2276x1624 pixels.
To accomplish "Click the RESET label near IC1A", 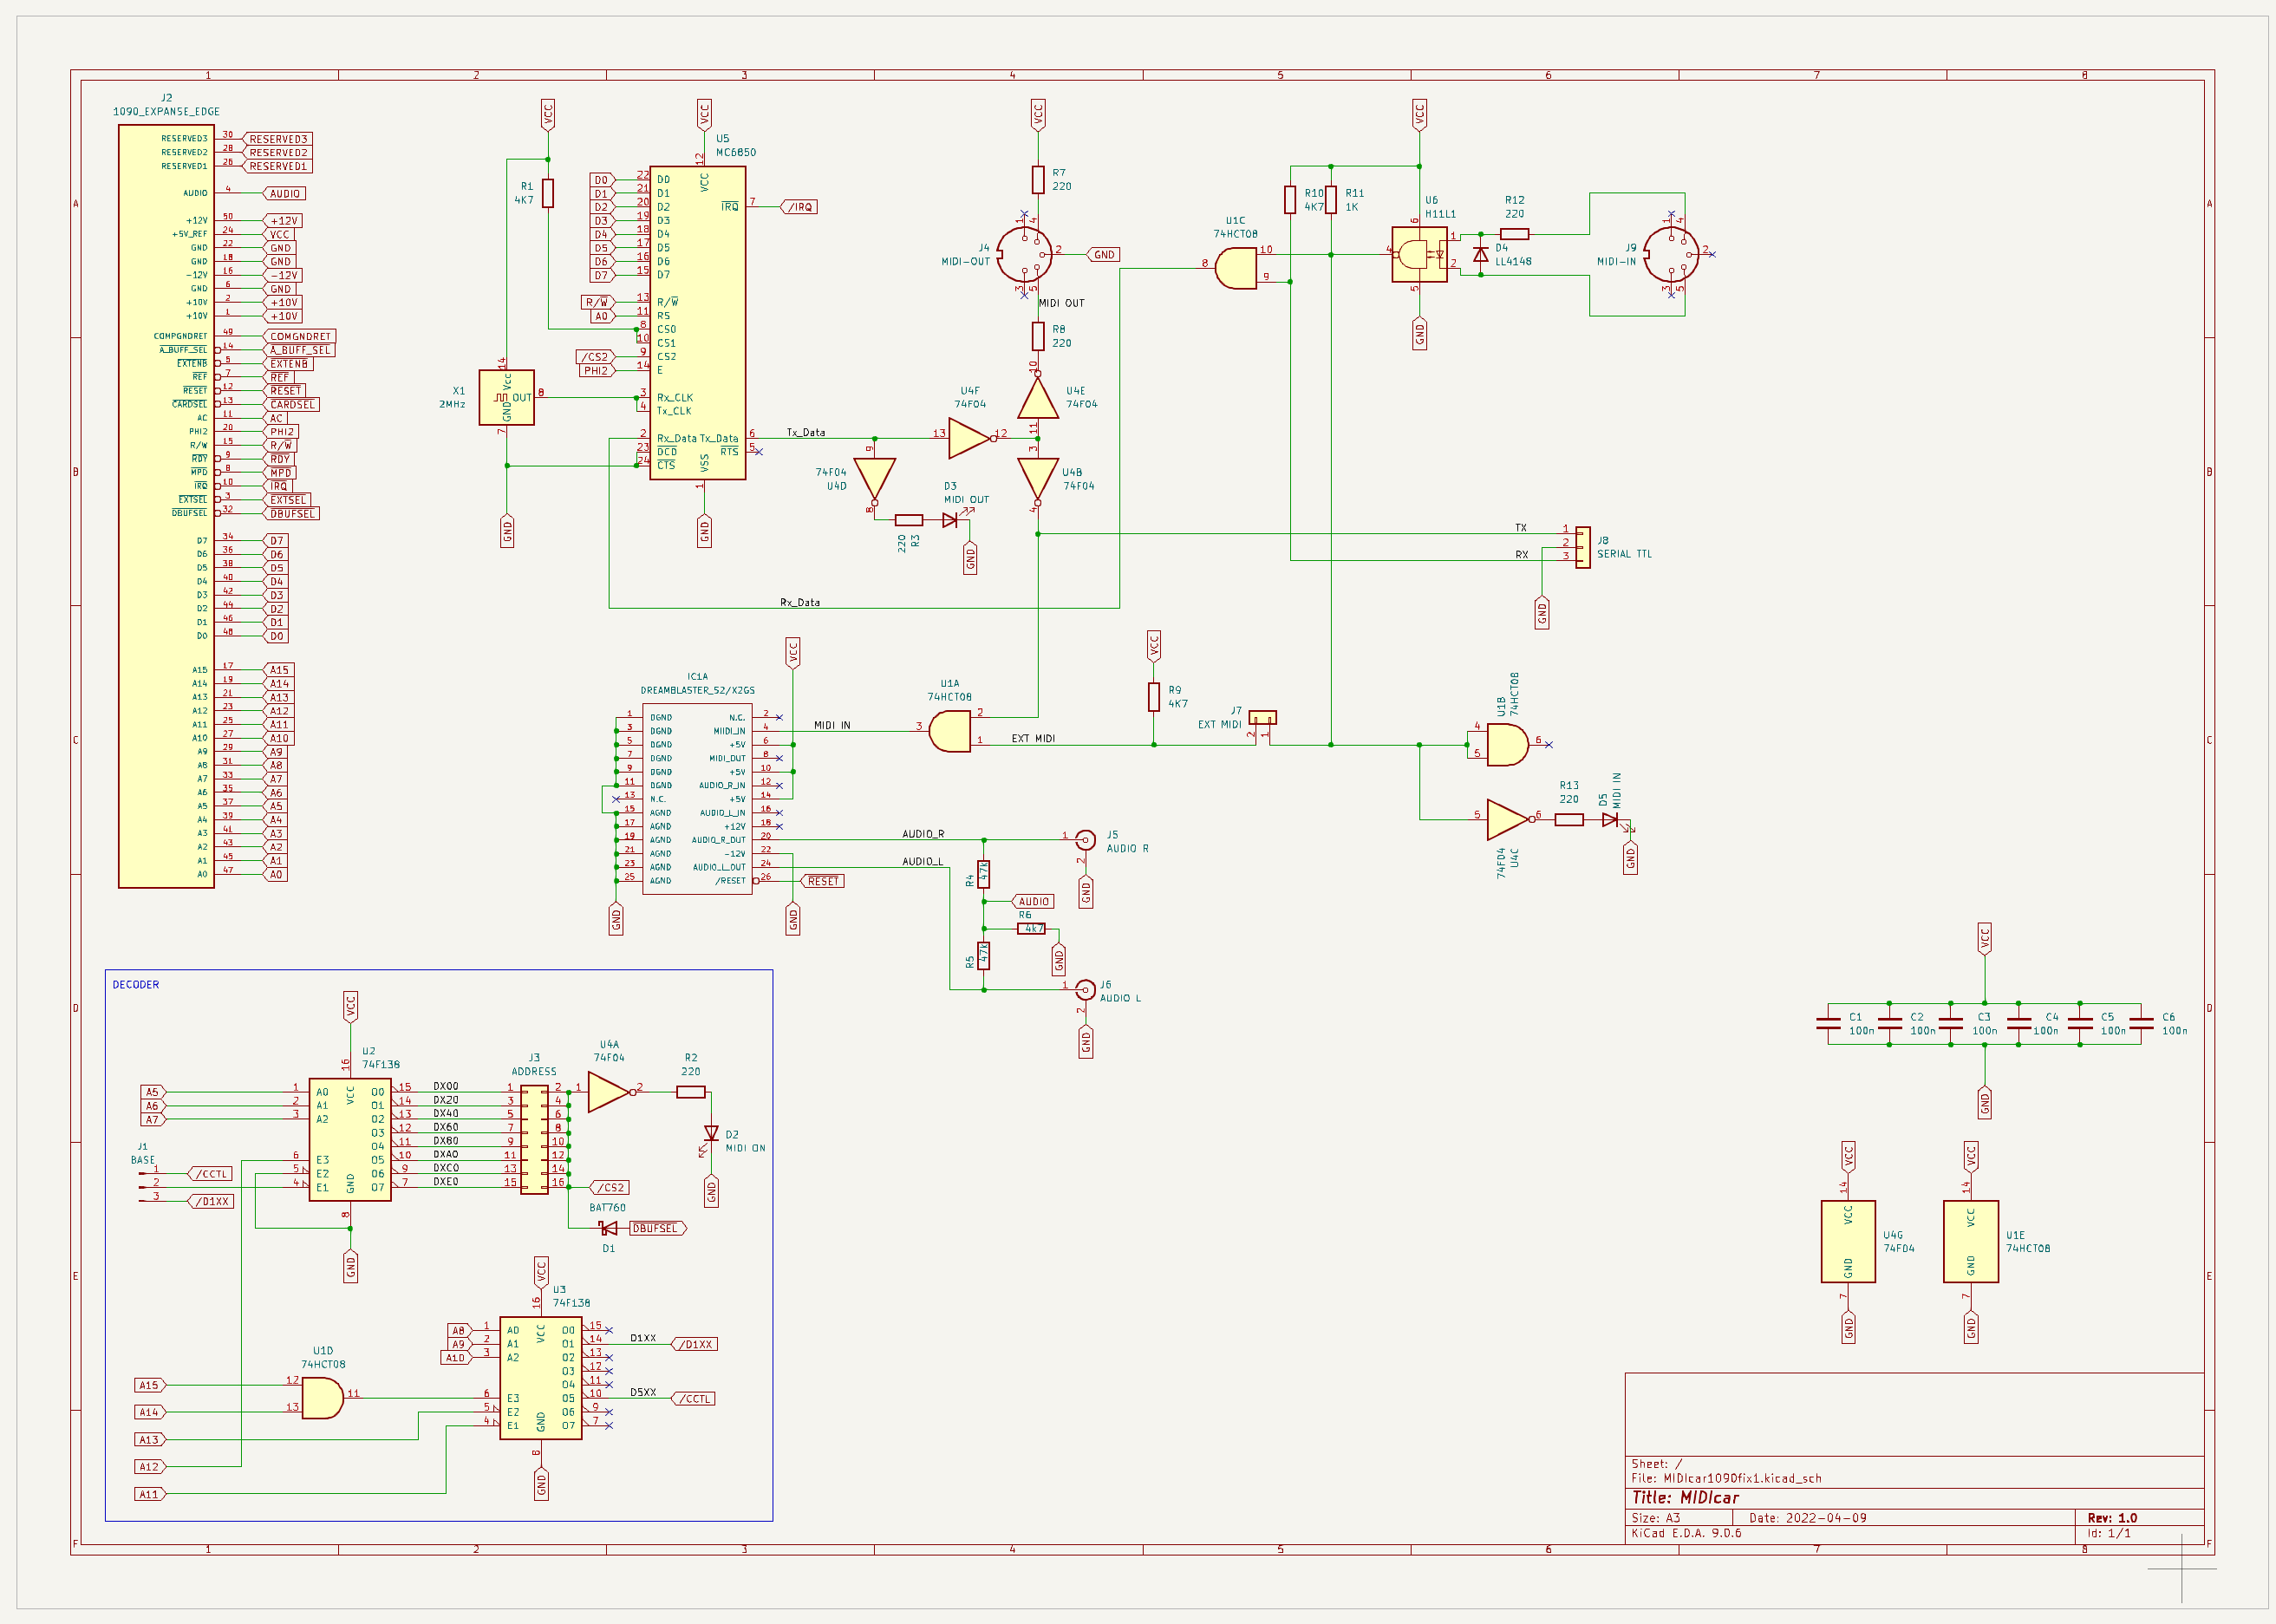I will pyautogui.click(x=822, y=880).
